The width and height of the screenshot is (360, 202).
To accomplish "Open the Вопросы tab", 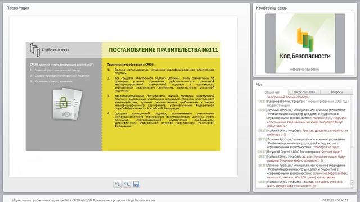I will coord(337,92).
